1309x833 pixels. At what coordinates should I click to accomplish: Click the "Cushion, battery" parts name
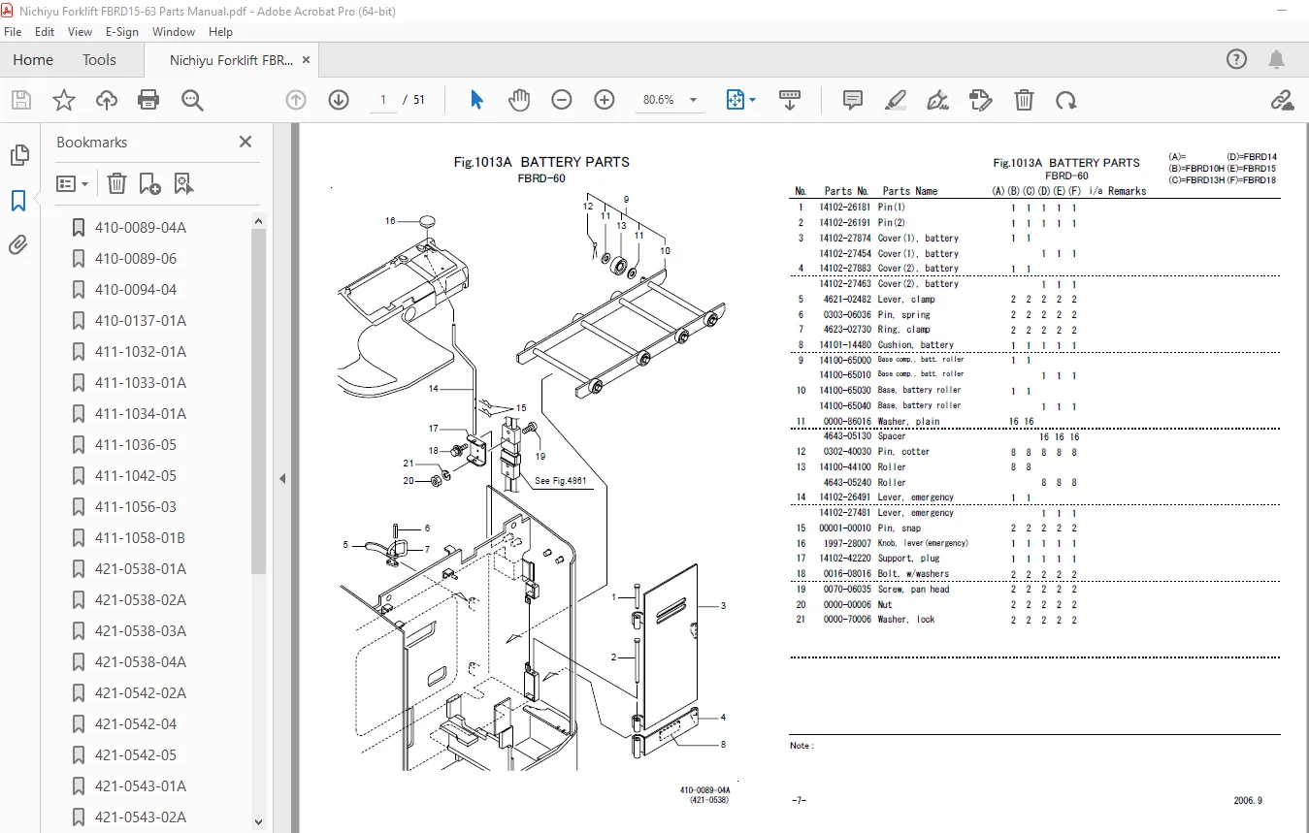coord(915,345)
